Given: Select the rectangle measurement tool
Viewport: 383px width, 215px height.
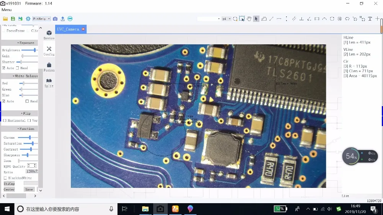Looking at the screenshot, I should click(317, 19).
